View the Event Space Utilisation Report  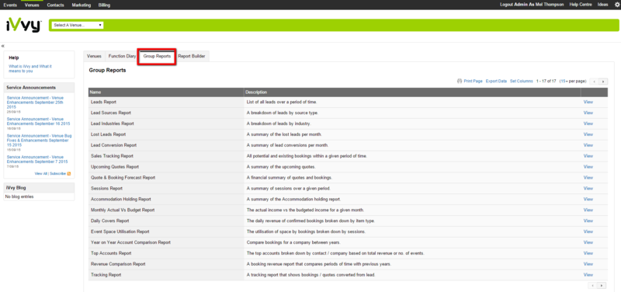tap(588, 231)
